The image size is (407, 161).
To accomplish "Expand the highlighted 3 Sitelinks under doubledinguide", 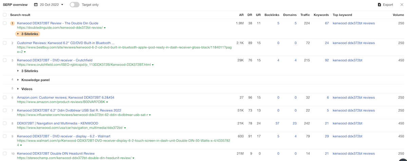I will tap(28, 34).
